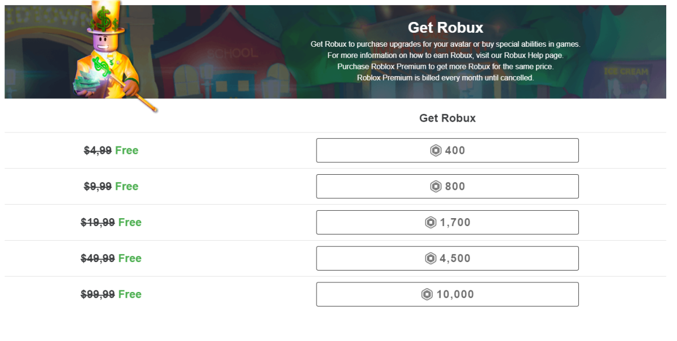
Task: Click the green Free label for $99,99
Action: [x=130, y=295]
